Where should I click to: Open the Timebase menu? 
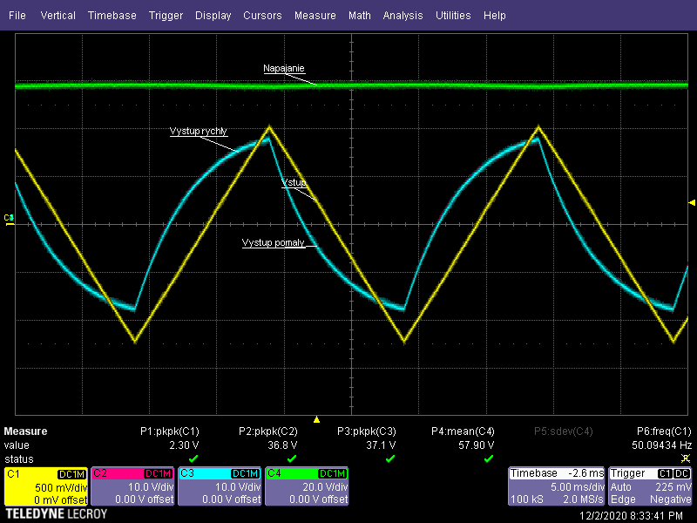[112, 16]
